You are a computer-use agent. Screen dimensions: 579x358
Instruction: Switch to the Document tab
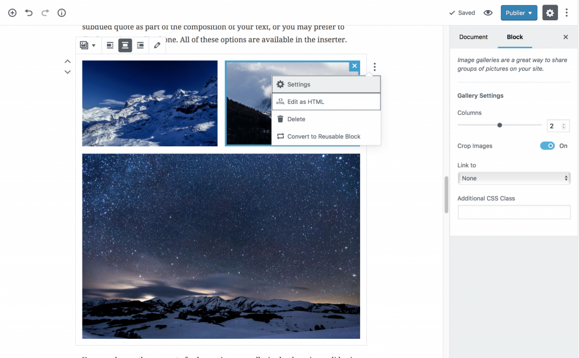pyautogui.click(x=473, y=37)
